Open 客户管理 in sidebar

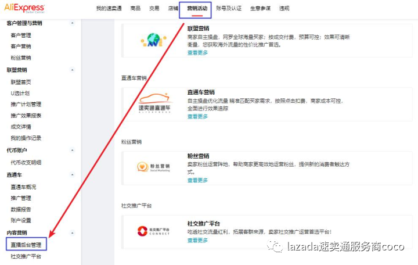pyautogui.click(x=21, y=35)
